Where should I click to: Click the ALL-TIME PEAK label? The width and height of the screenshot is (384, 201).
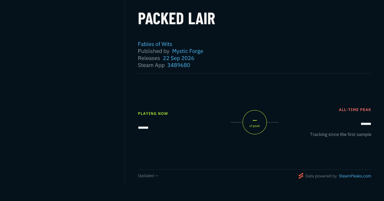click(x=355, y=110)
